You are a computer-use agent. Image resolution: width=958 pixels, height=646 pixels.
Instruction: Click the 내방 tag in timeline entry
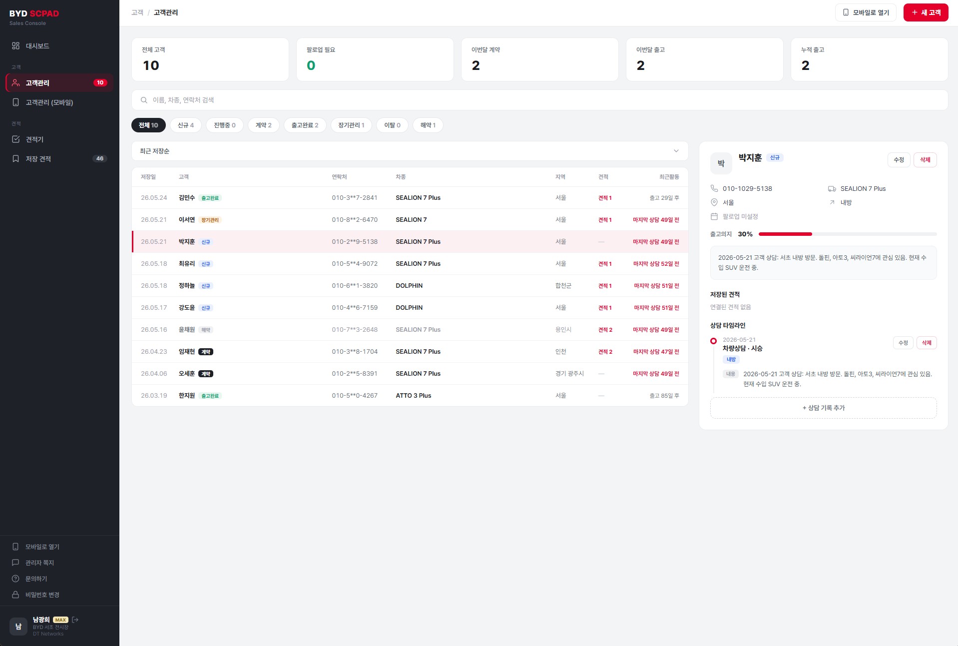coord(731,359)
